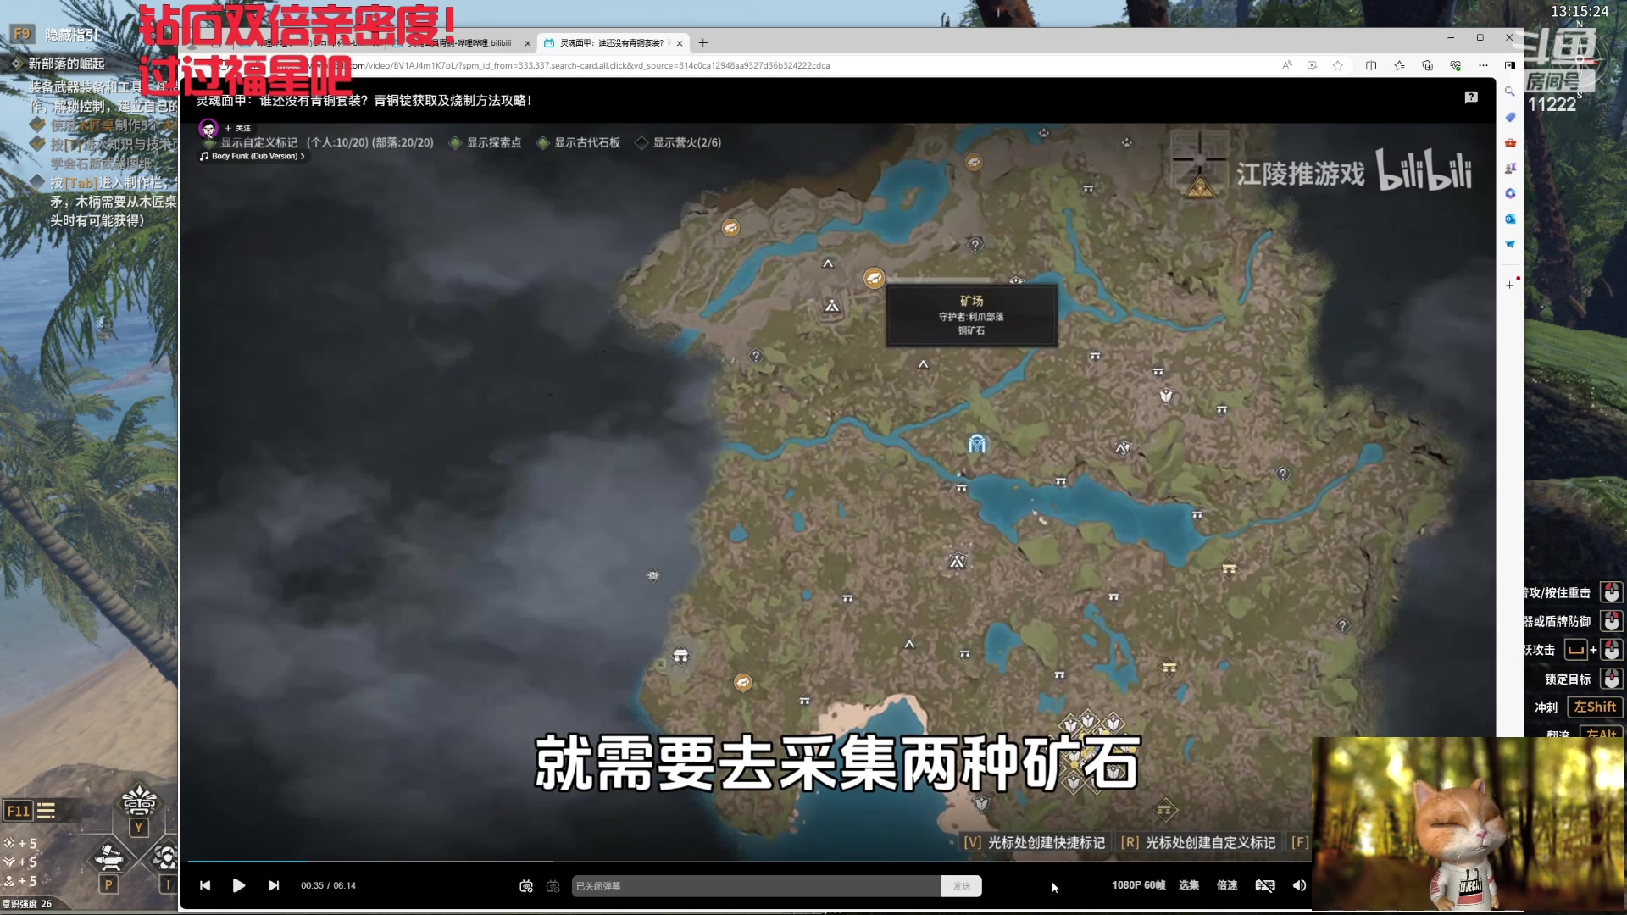This screenshot has width=1627, height=915.
Task: Click the mine marker beside 矿场 tooltip
Action: [x=874, y=278]
